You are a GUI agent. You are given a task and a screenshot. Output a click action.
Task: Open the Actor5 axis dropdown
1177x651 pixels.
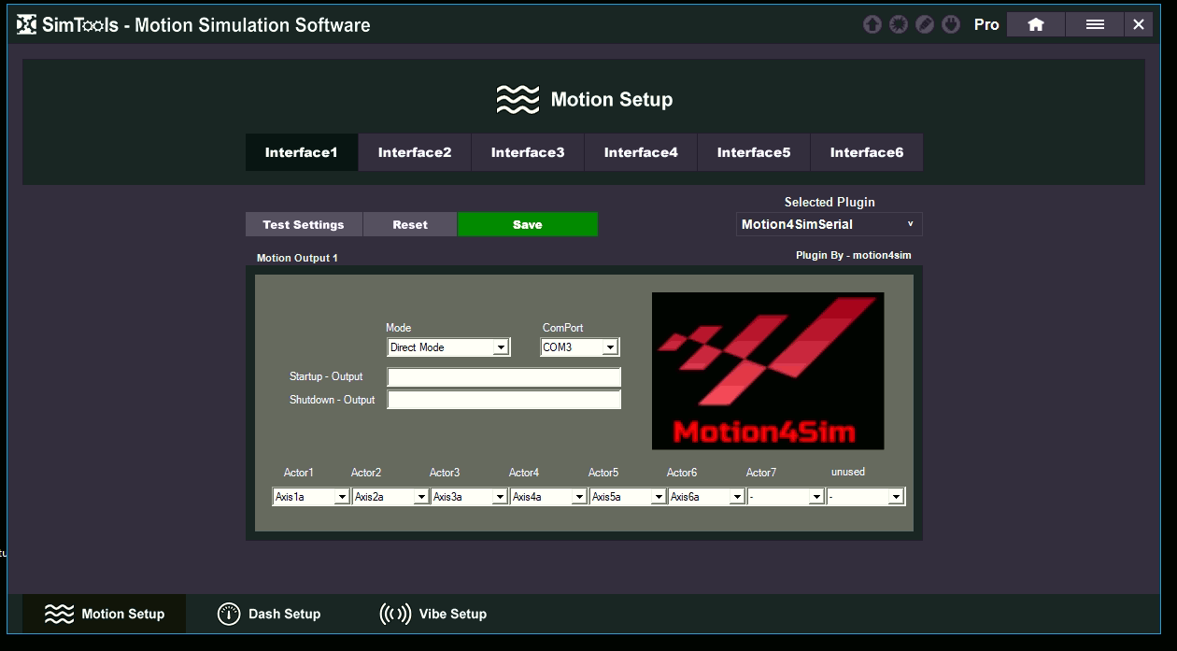(x=628, y=497)
